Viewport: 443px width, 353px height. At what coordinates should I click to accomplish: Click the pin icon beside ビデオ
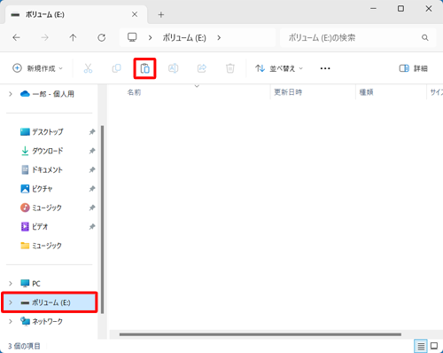pyautogui.click(x=92, y=226)
